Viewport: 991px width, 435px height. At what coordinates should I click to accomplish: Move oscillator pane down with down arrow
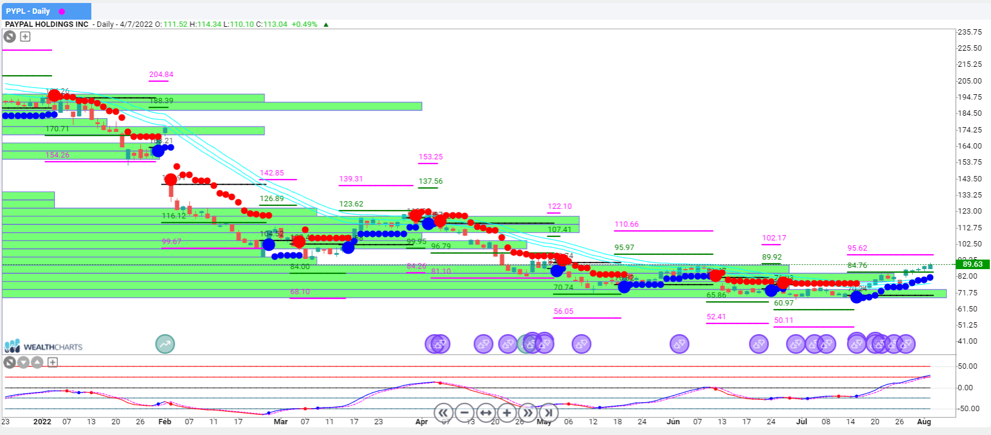click(23, 362)
